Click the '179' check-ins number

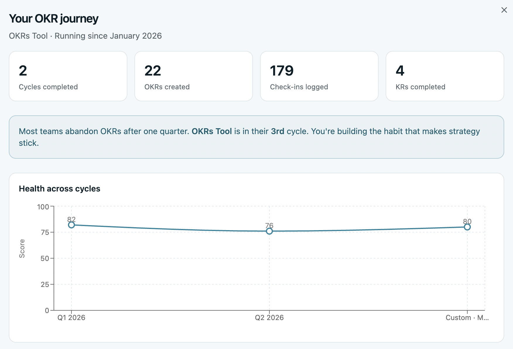pos(282,71)
